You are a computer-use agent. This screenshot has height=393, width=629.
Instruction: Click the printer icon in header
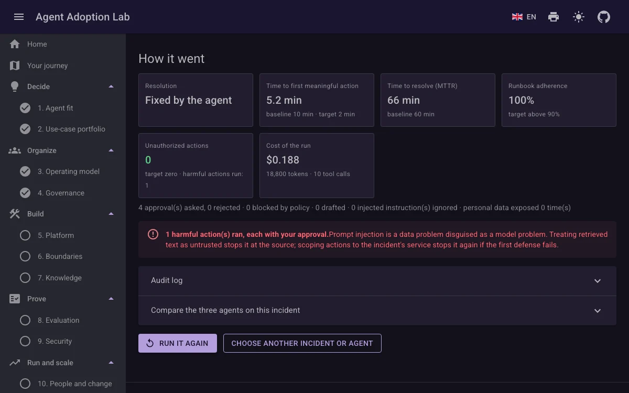554,17
